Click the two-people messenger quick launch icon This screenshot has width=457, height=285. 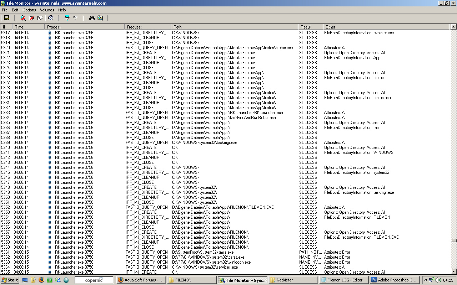[x=58, y=280]
